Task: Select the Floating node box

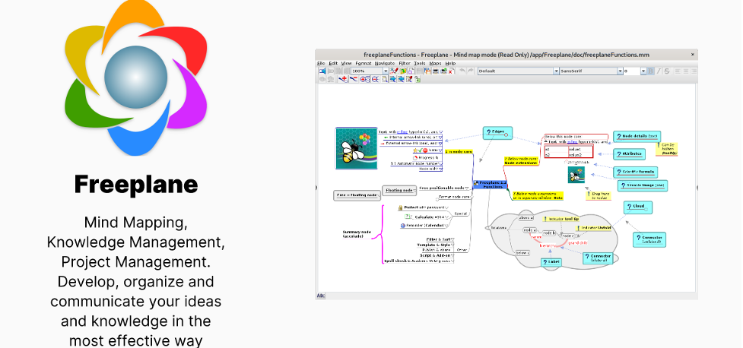Action: pos(399,190)
